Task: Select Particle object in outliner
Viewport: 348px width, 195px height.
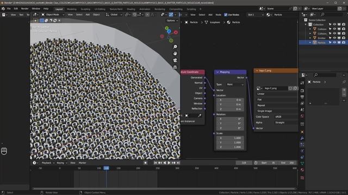Action: 321,42
